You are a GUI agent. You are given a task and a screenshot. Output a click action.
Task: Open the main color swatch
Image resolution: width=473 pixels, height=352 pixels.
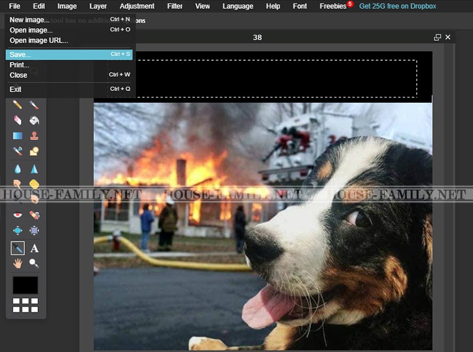pyautogui.click(x=25, y=285)
